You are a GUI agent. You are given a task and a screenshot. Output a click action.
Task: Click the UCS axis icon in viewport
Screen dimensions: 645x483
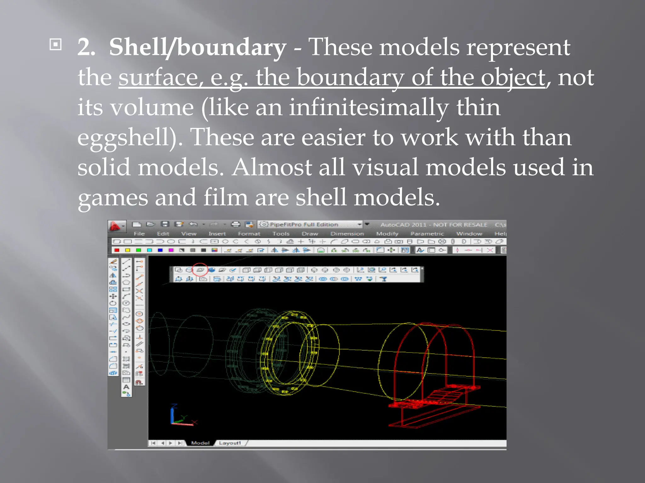(x=183, y=415)
